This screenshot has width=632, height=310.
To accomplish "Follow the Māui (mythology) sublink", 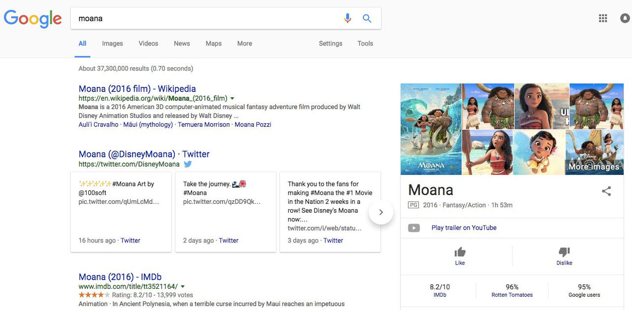I will (148, 124).
